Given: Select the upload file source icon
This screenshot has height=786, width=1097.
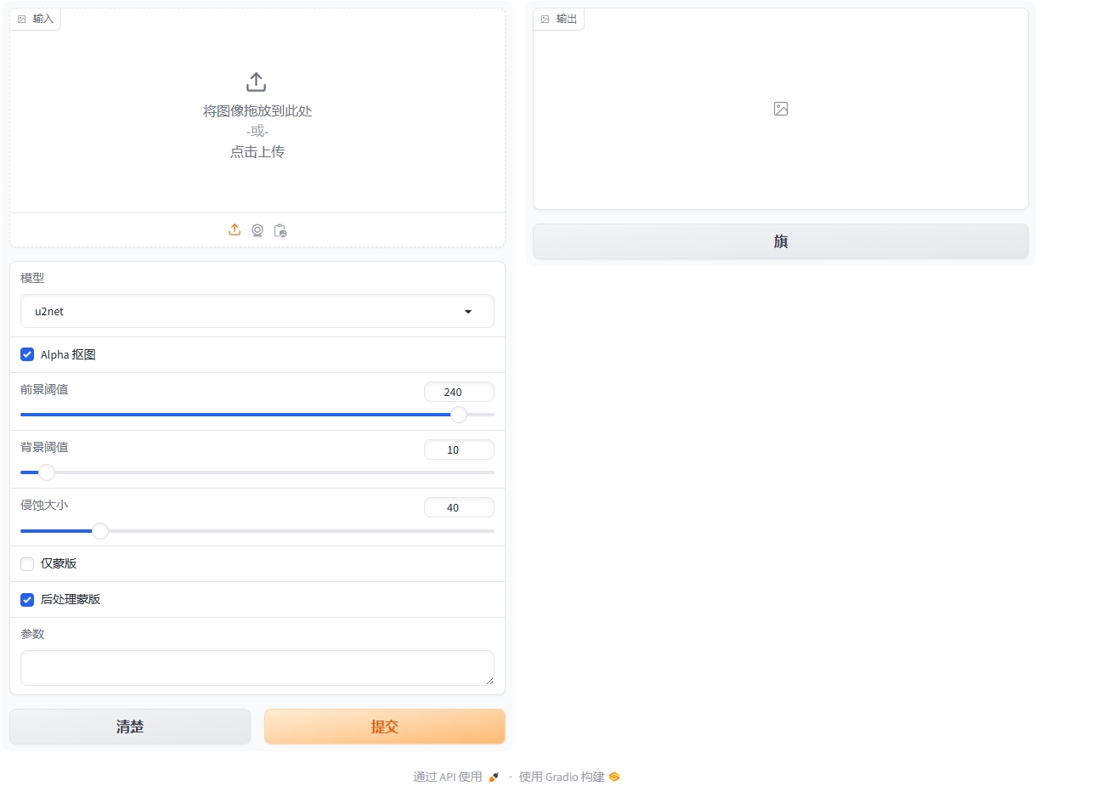Looking at the screenshot, I should click(x=235, y=230).
